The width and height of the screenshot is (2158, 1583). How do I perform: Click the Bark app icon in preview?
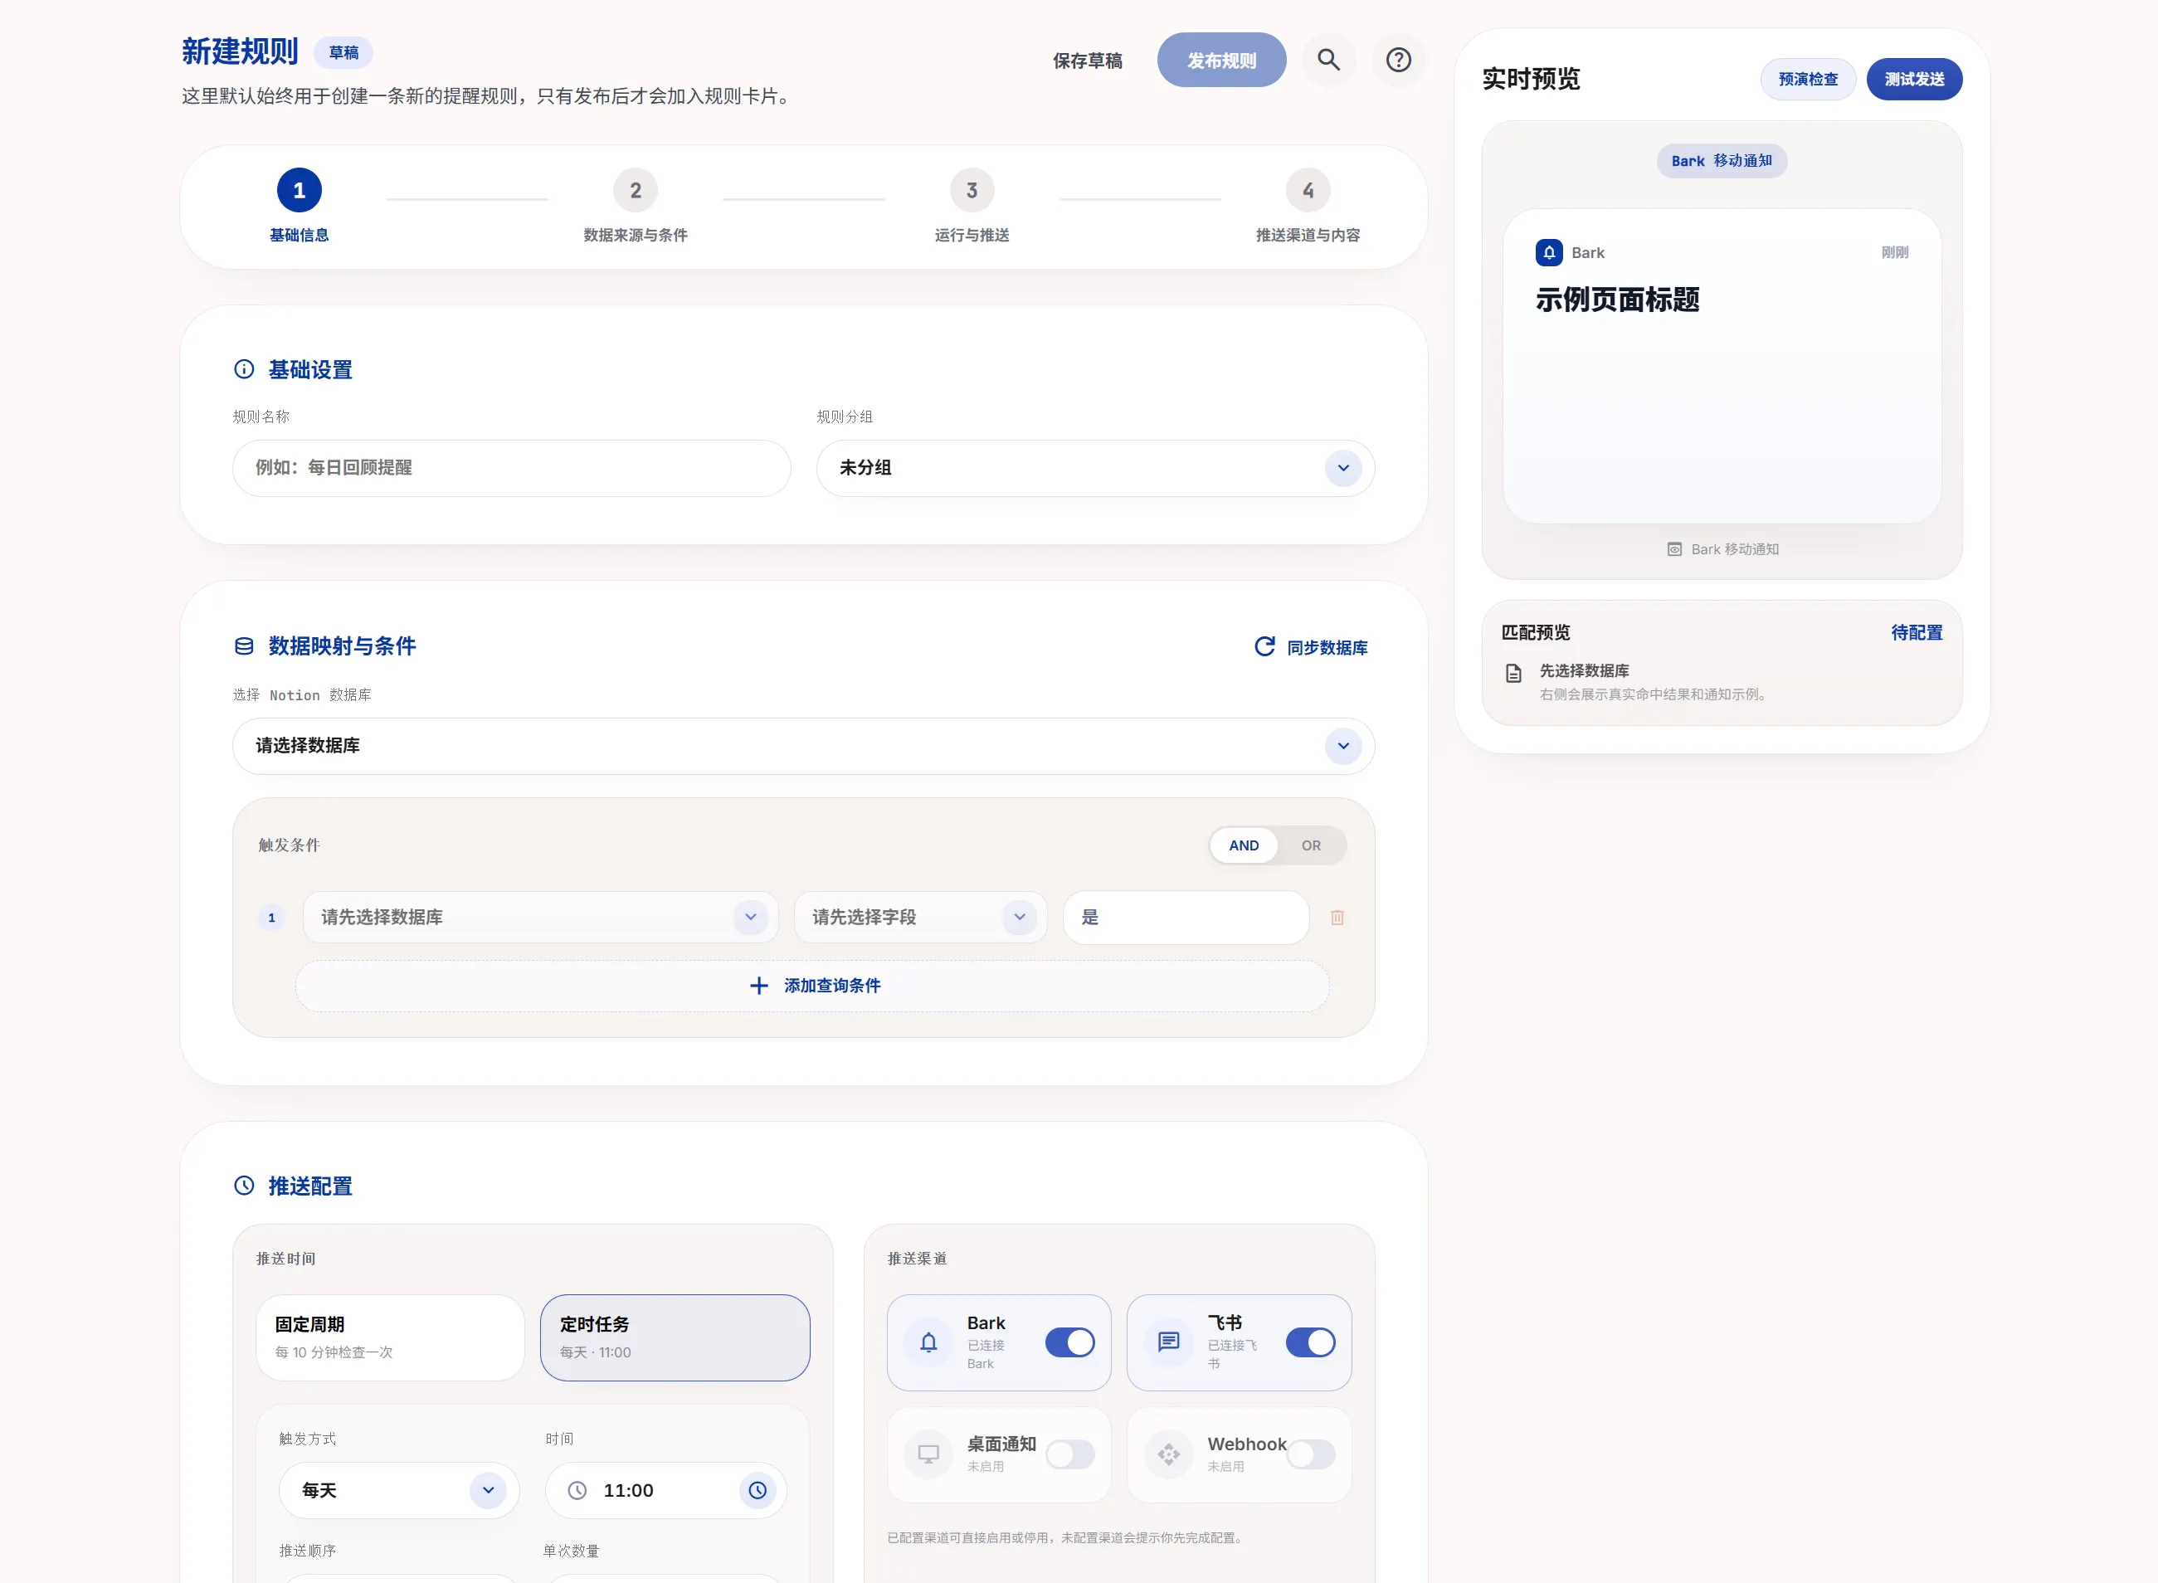[x=1550, y=253]
